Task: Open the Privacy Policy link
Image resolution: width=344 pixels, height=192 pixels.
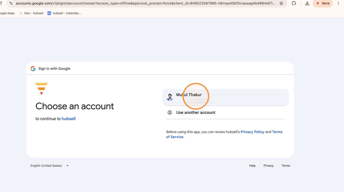Action: point(252,132)
